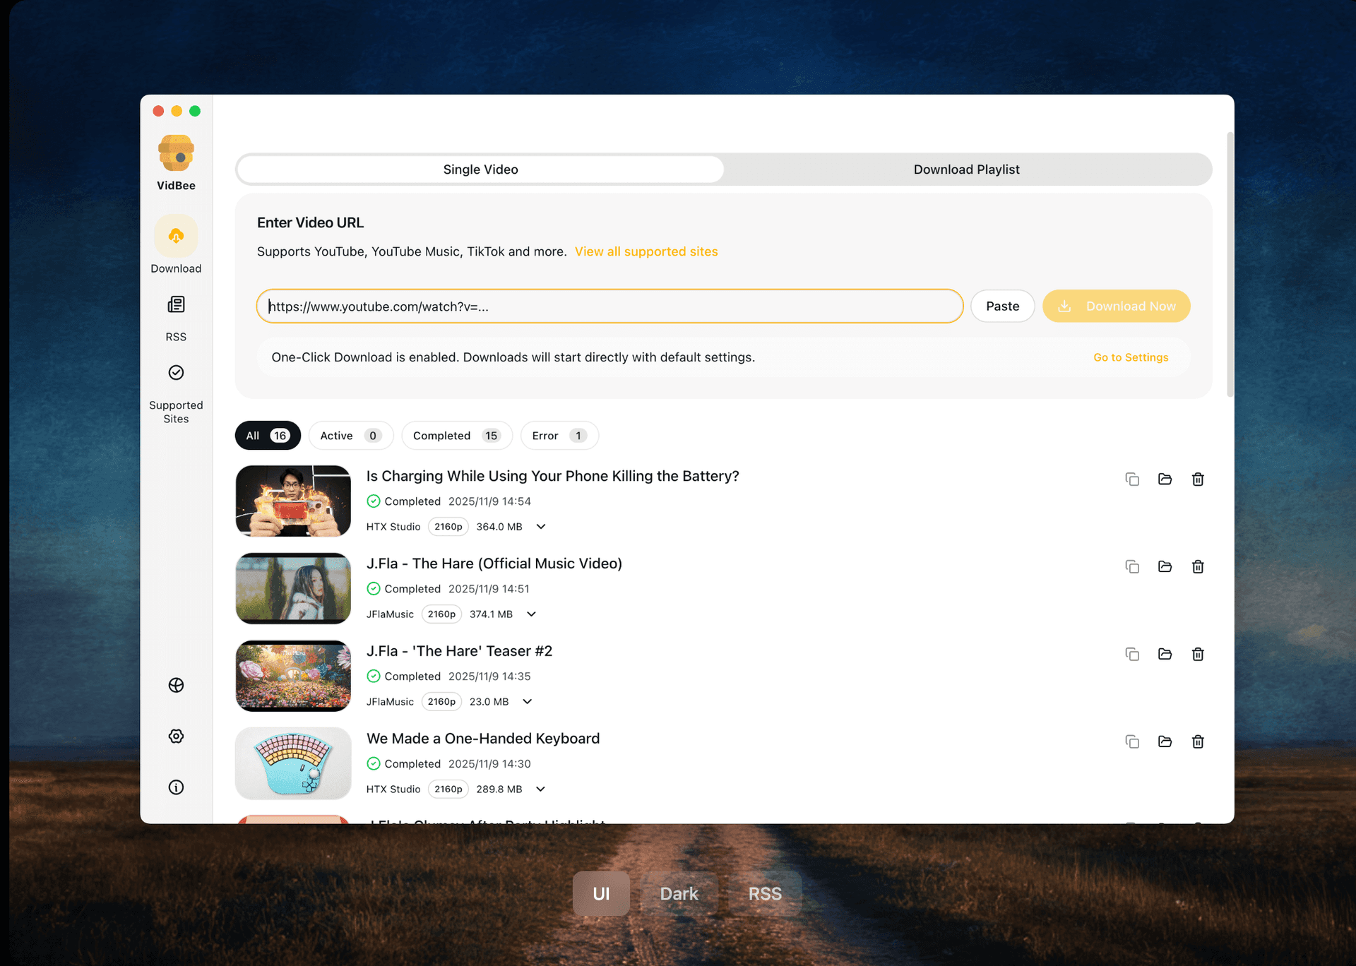1356x966 pixels.
Task: Open the Download section in the sidebar
Action: pyautogui.click(x=176, y=244)
